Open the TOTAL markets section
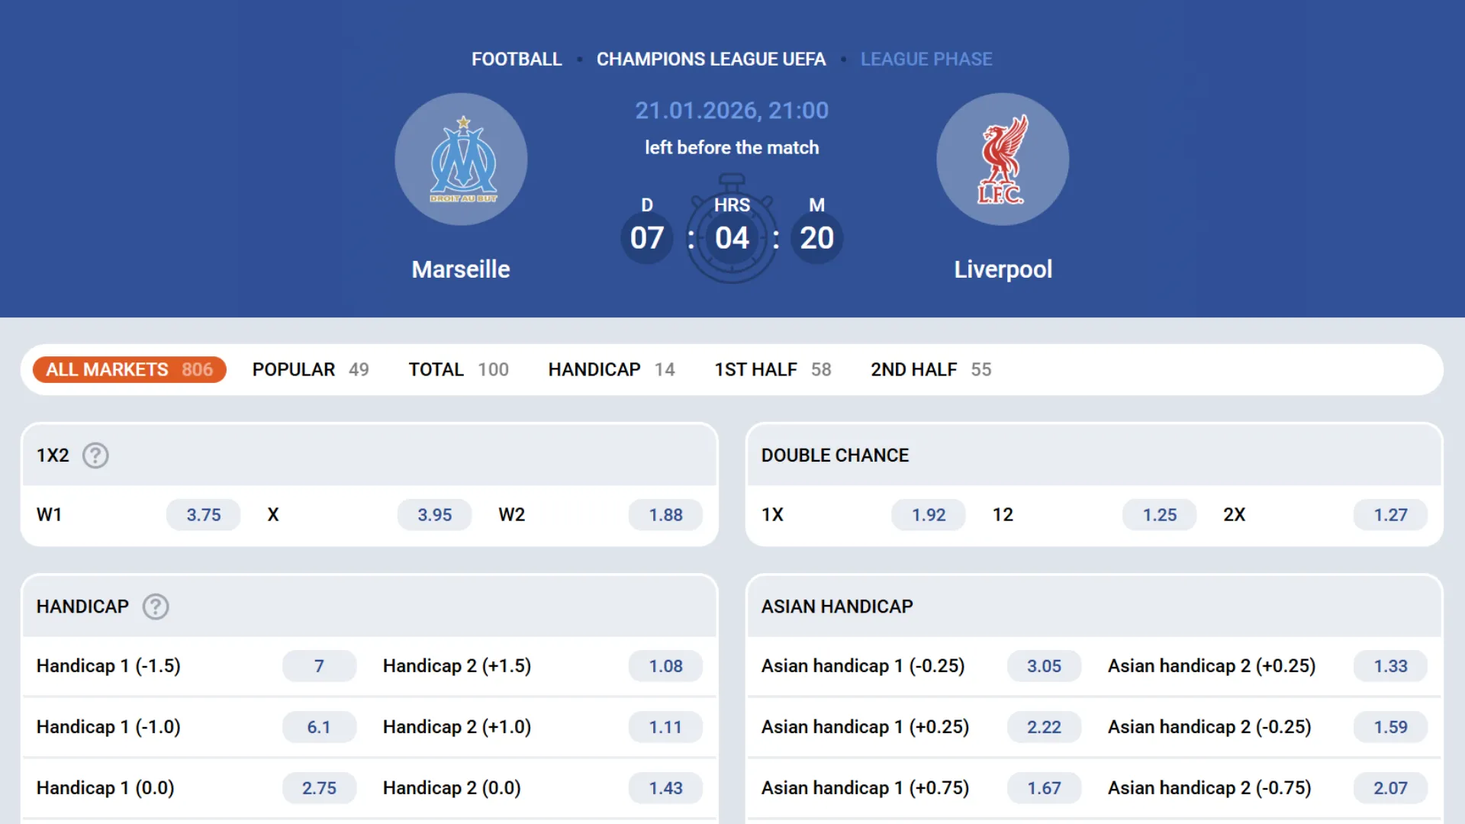The image size is (1465, 824). [458, 369]
